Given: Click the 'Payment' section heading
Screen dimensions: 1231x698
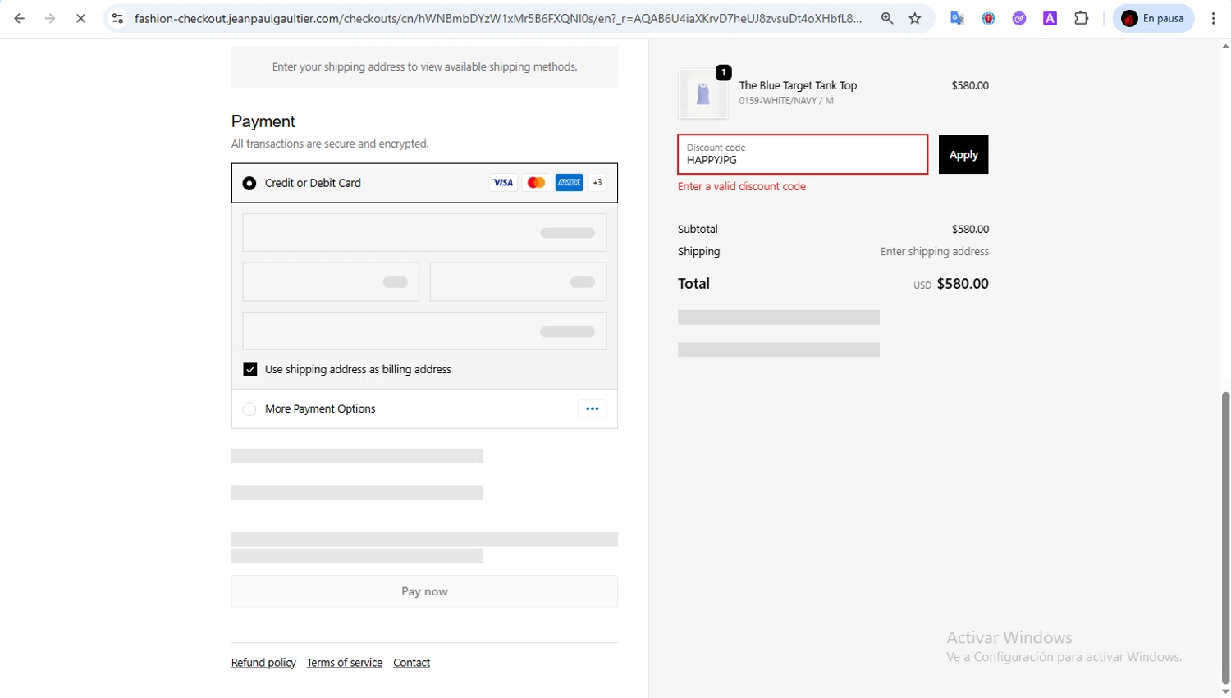Looking at the screenshot, I should [263, 121].
